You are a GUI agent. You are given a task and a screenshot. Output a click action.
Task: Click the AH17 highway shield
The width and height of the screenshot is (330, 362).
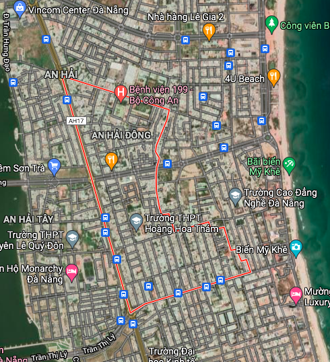tap(76, 120)
